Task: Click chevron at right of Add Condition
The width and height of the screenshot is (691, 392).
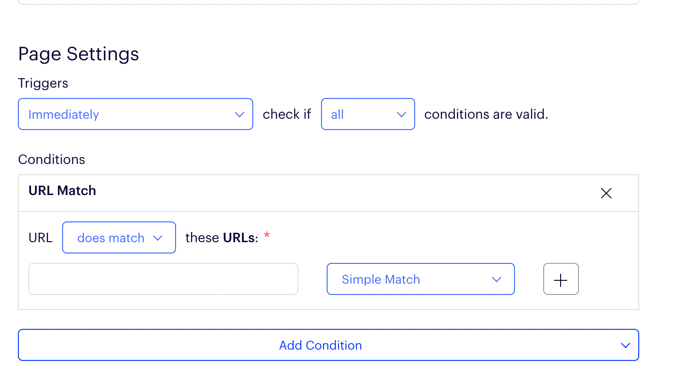Action: tap(625, 345)
